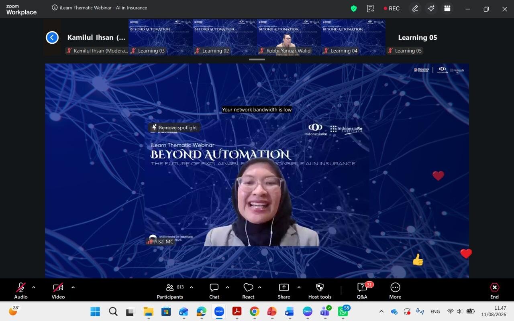The image size is (514, 321).
Task: Open the meeting transcript icon
Action: tap(370, 8)
